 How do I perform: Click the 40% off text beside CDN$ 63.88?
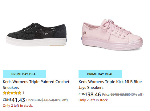tap(136, 94)
